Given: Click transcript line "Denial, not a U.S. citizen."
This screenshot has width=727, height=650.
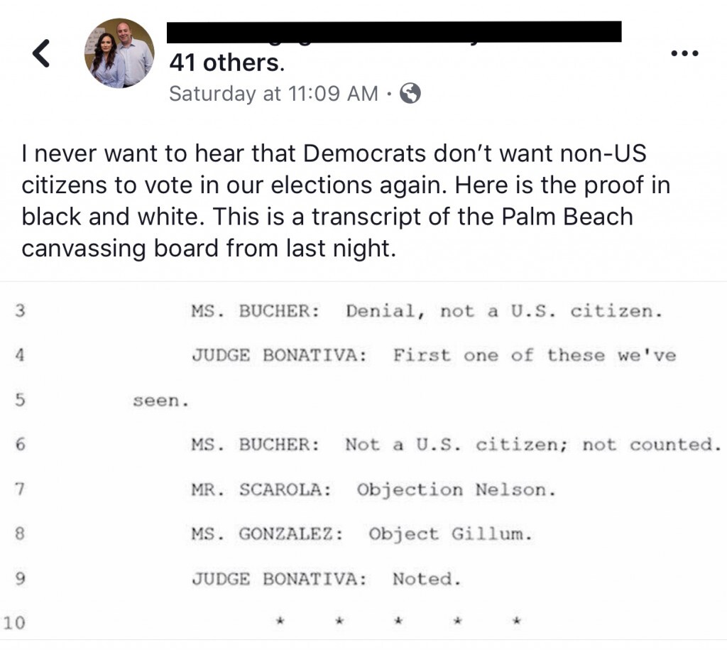Looking at the screenshot, I should pos(503,311).
